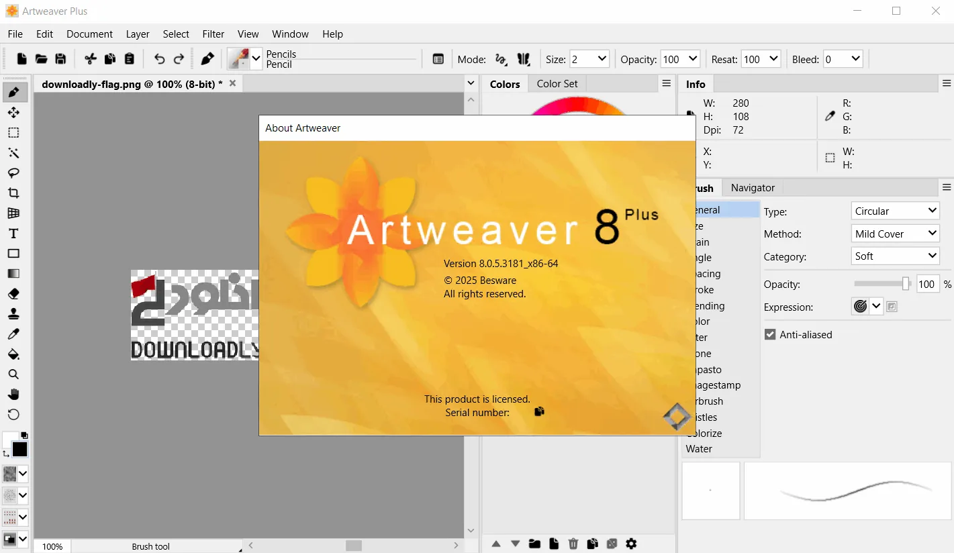The image size is (954, 553).
Task: Select the Brush tool in toolbox
Action: point(13,92)
